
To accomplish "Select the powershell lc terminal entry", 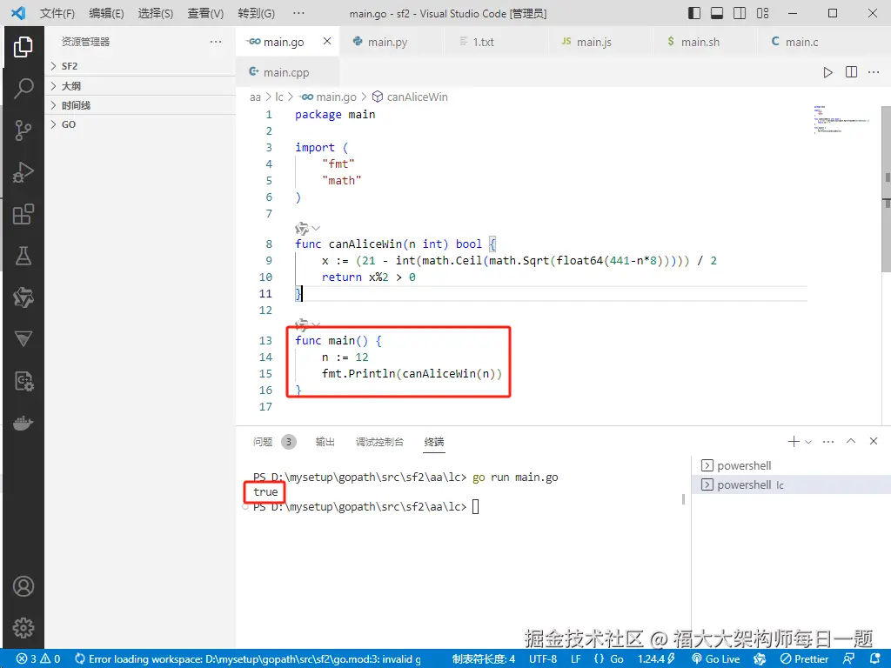I will [791, 484].
